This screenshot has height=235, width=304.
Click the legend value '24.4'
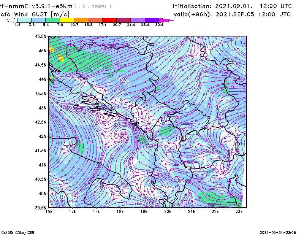pos(131,25)
